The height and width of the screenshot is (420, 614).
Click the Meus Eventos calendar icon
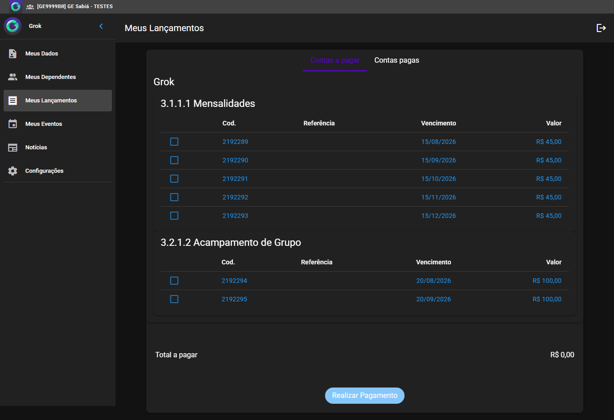13,124
